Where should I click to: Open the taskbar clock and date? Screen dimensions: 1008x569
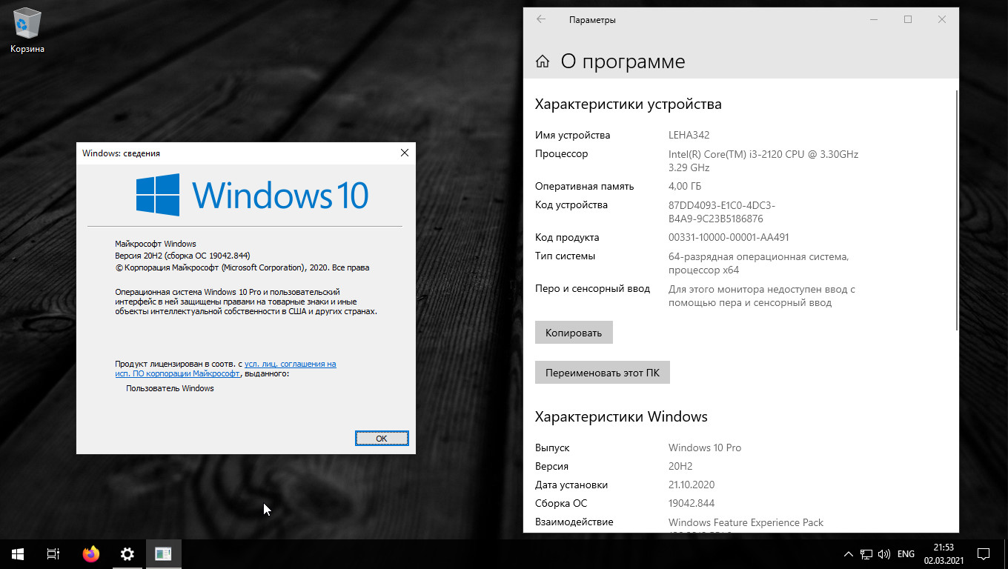944,553
